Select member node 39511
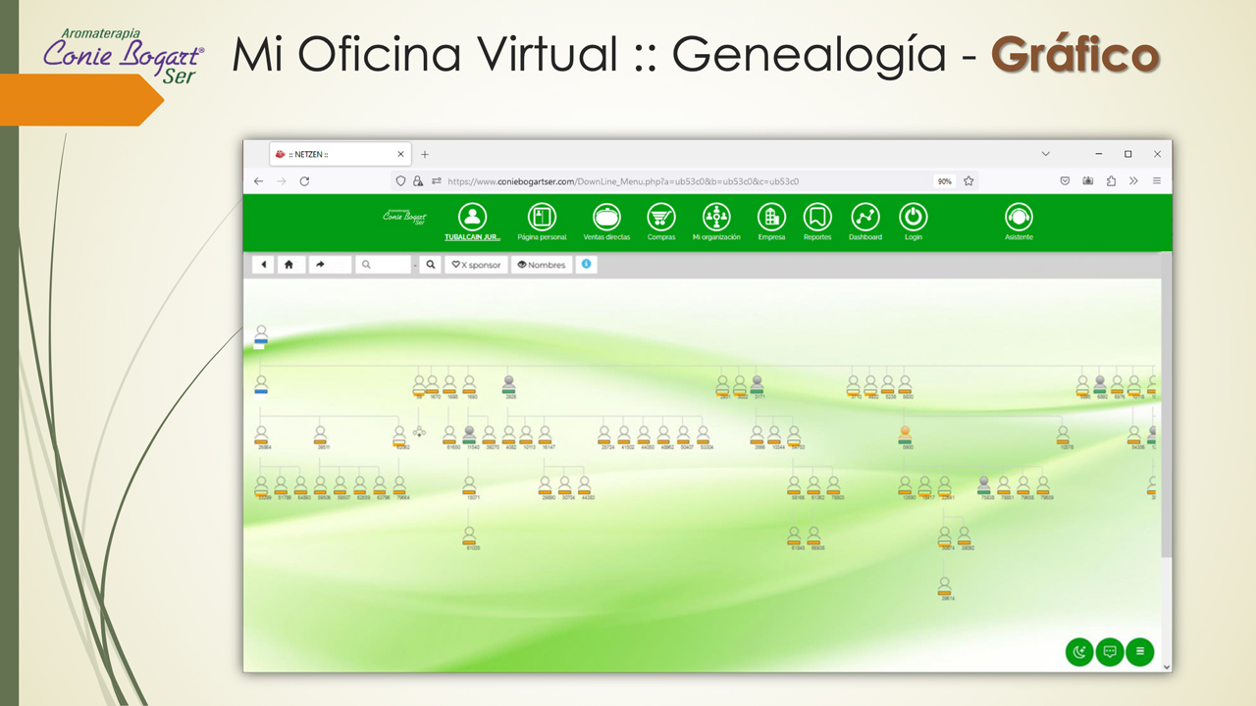This screenshot has width=1256, height=706. tap(321, 436)
